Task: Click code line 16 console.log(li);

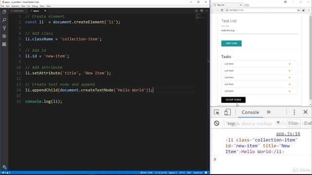Action: point(43,102)
